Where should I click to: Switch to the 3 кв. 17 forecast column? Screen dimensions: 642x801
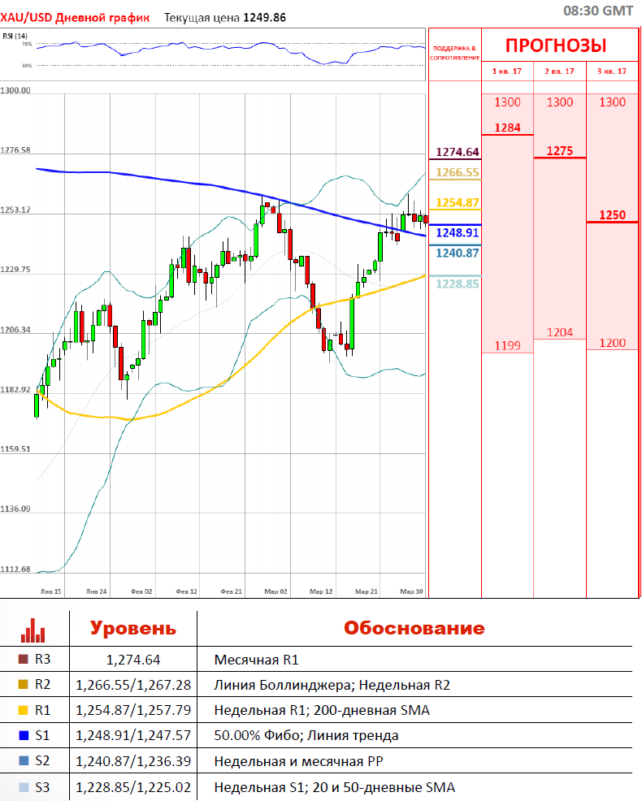[612, 71]
